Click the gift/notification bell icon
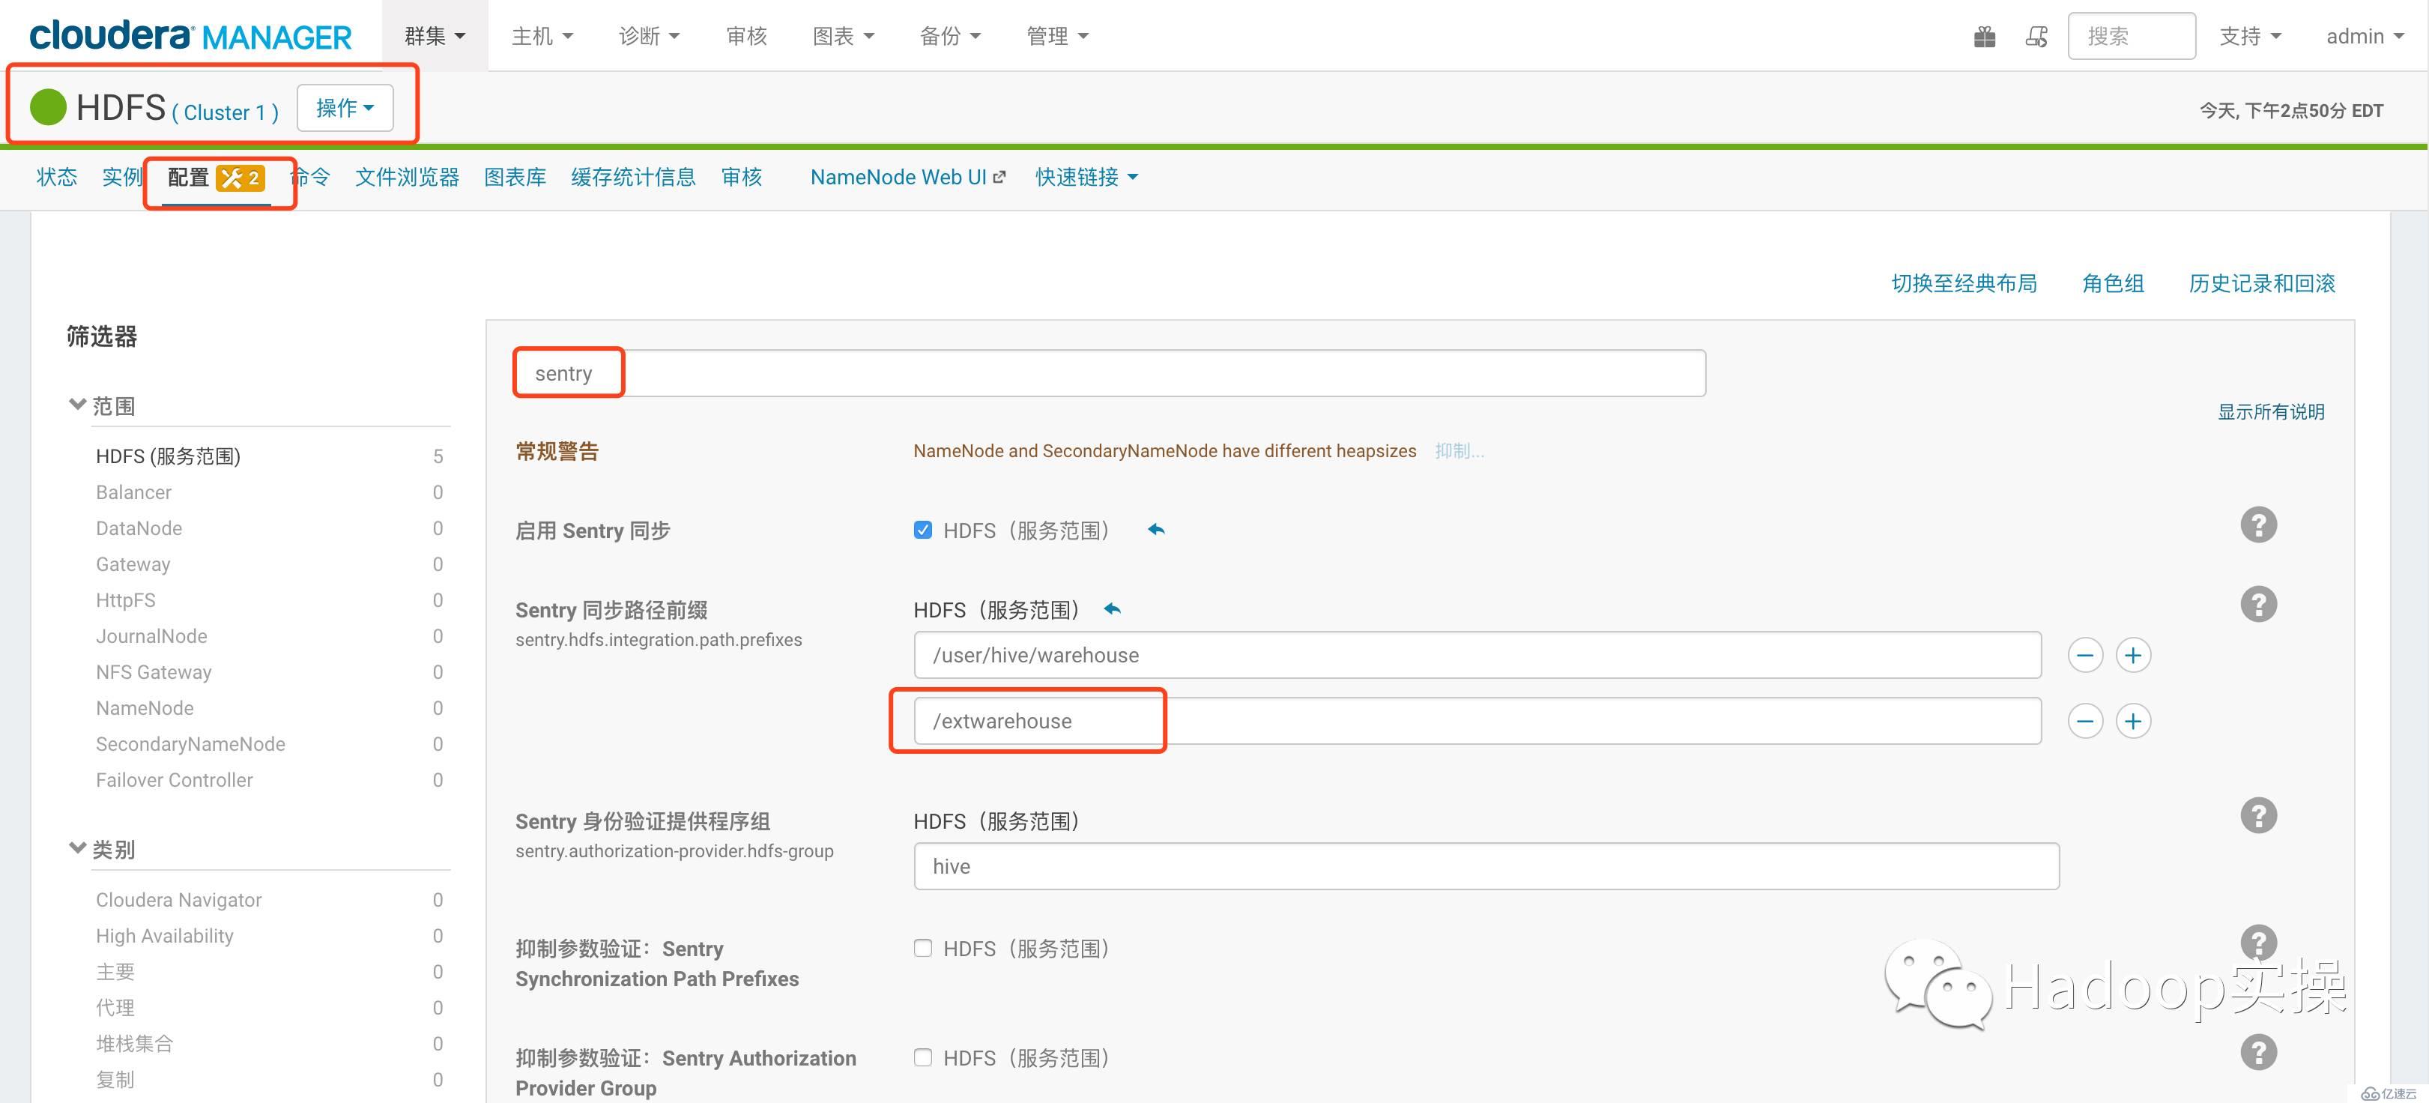Screen dimensions: 2429x1103 click(1989, 34)
